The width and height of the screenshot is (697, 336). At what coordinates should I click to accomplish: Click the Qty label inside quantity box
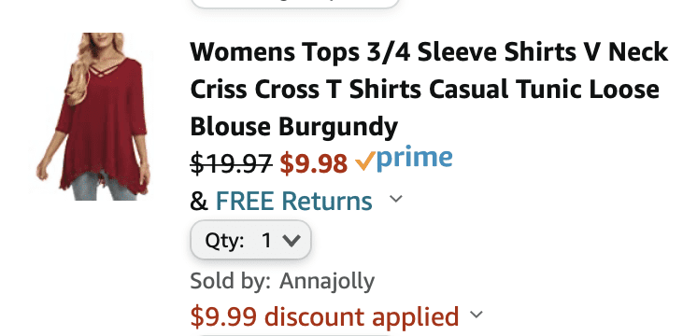tap(224, 241)
